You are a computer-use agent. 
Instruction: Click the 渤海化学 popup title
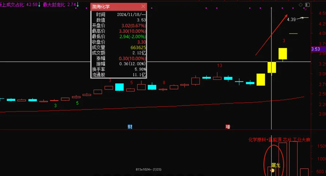click(x=101, y=7)
